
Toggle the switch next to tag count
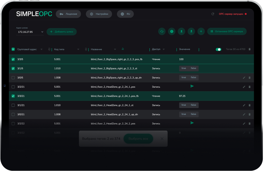tap(219, 49)
